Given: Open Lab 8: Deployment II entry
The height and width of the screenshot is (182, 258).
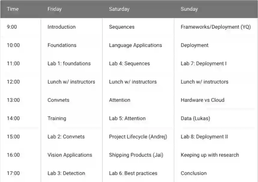Looking at the screenshot, I should click(x=204, y=136).
